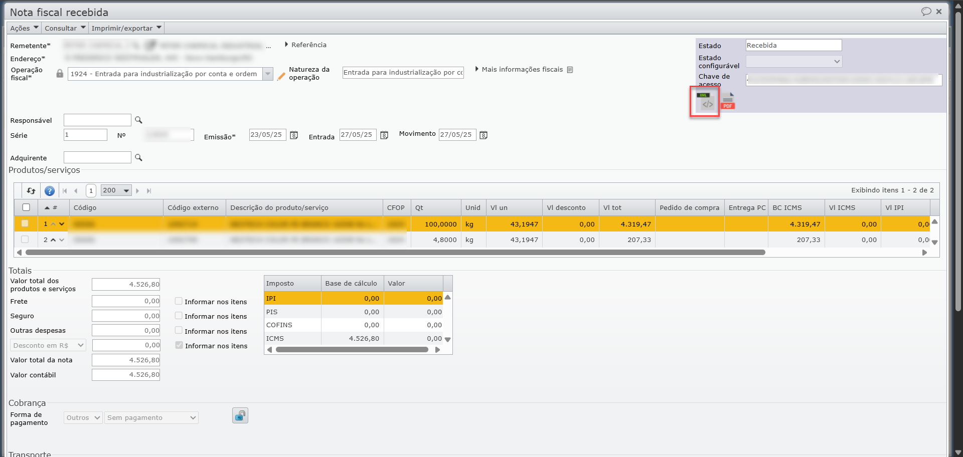Viewport: 963px width, 457px height.
Task: Search for an Adquirente with the magnifier
Action: click(138, 158)
